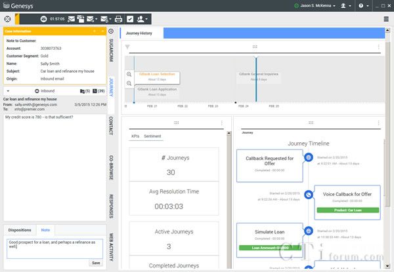Open Voice Callback for Offer card
The width and height of the screenshot is (394, 272).
(x=347, y=202)
